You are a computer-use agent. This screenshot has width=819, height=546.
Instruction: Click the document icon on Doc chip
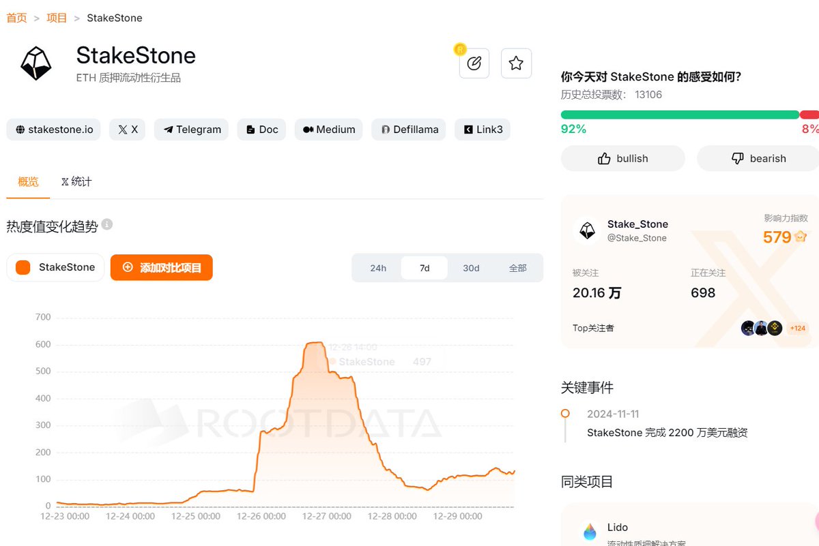pos(250,130)
